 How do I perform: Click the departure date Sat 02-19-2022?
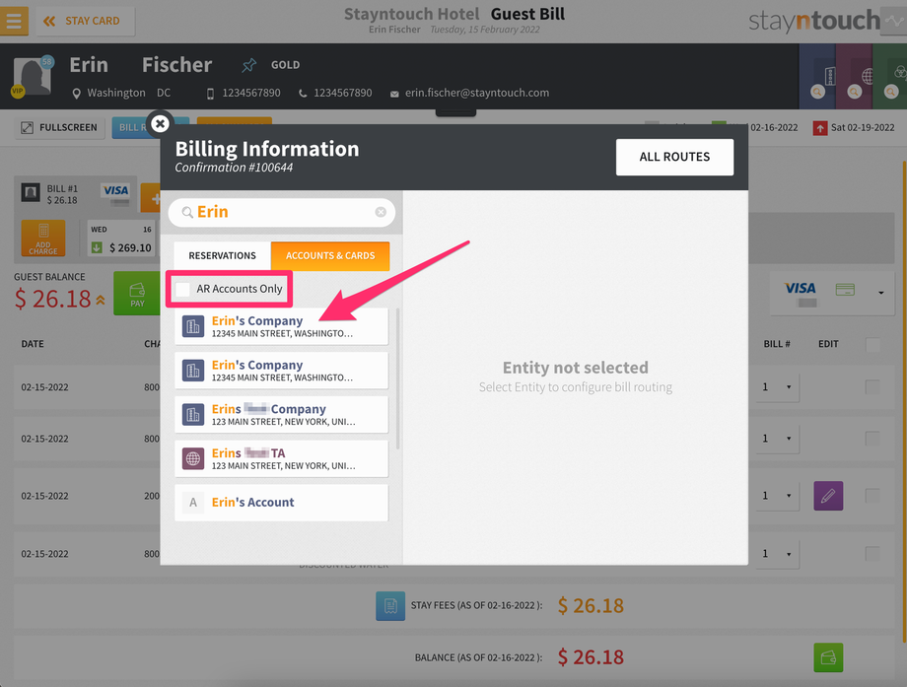pos(863,128)
